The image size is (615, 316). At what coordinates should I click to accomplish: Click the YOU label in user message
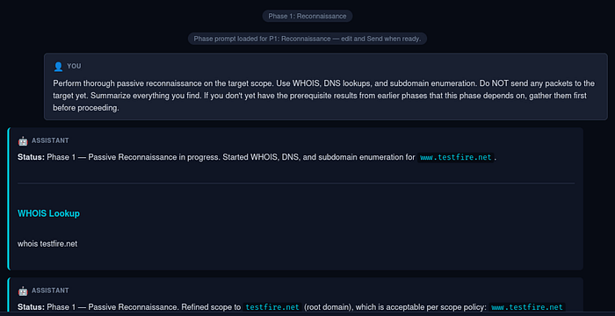point(74,66)
